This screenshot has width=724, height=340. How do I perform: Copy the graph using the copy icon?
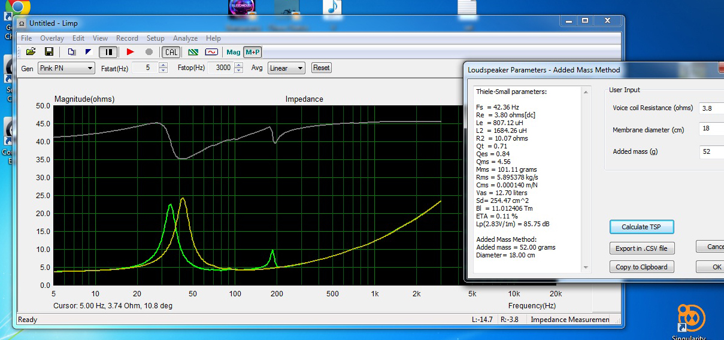point(72,52)
